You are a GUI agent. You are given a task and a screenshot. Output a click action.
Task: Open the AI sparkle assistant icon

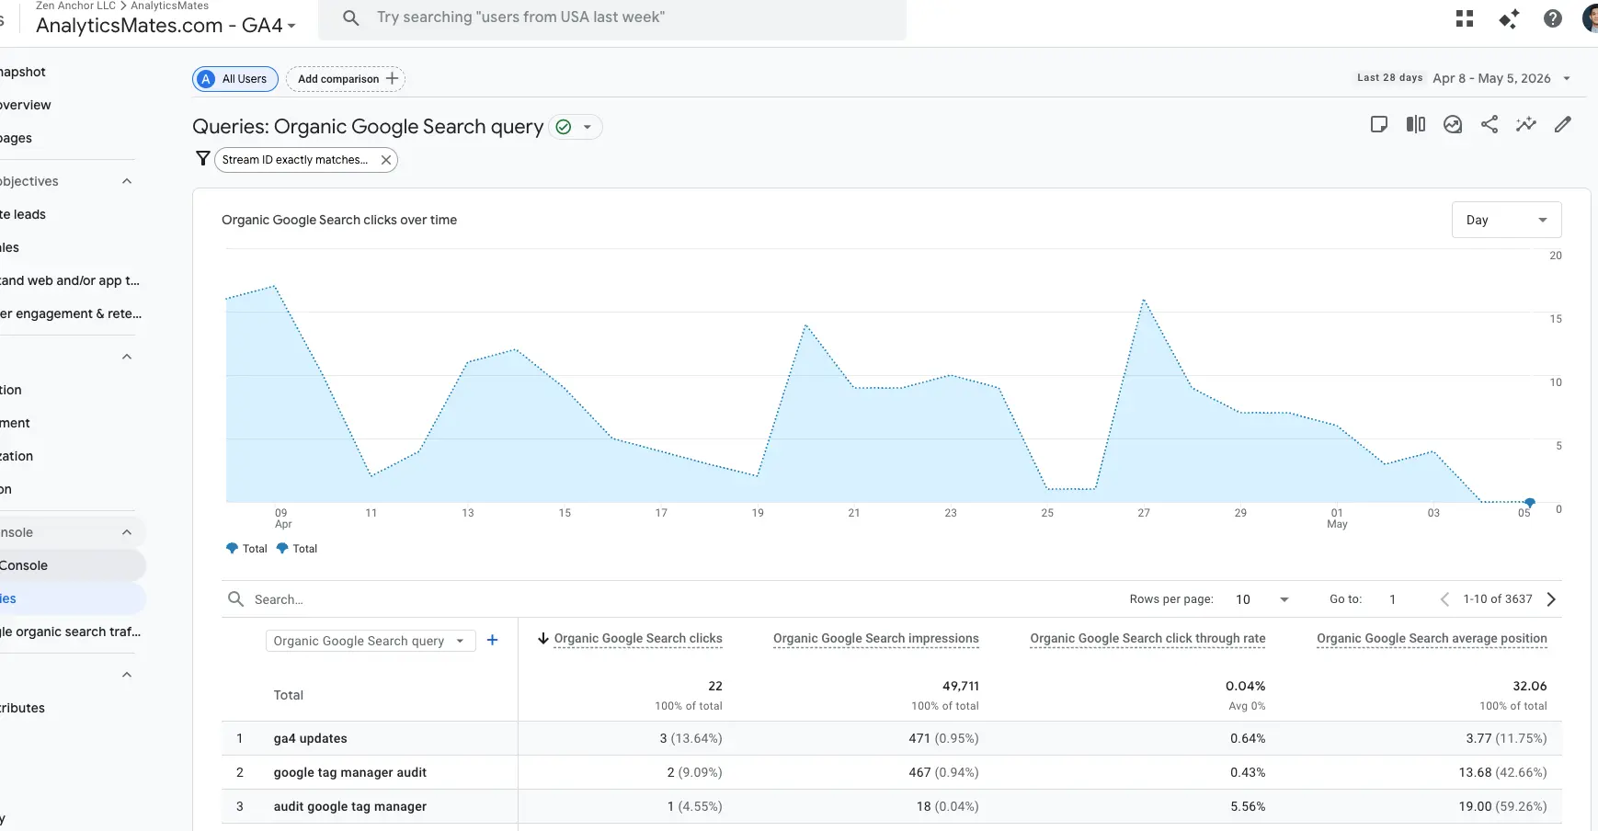(1509, 18)
